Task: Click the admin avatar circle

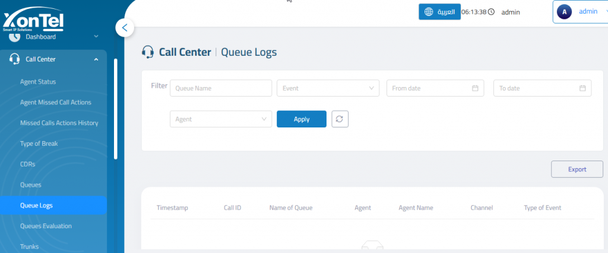Action: 564,12
